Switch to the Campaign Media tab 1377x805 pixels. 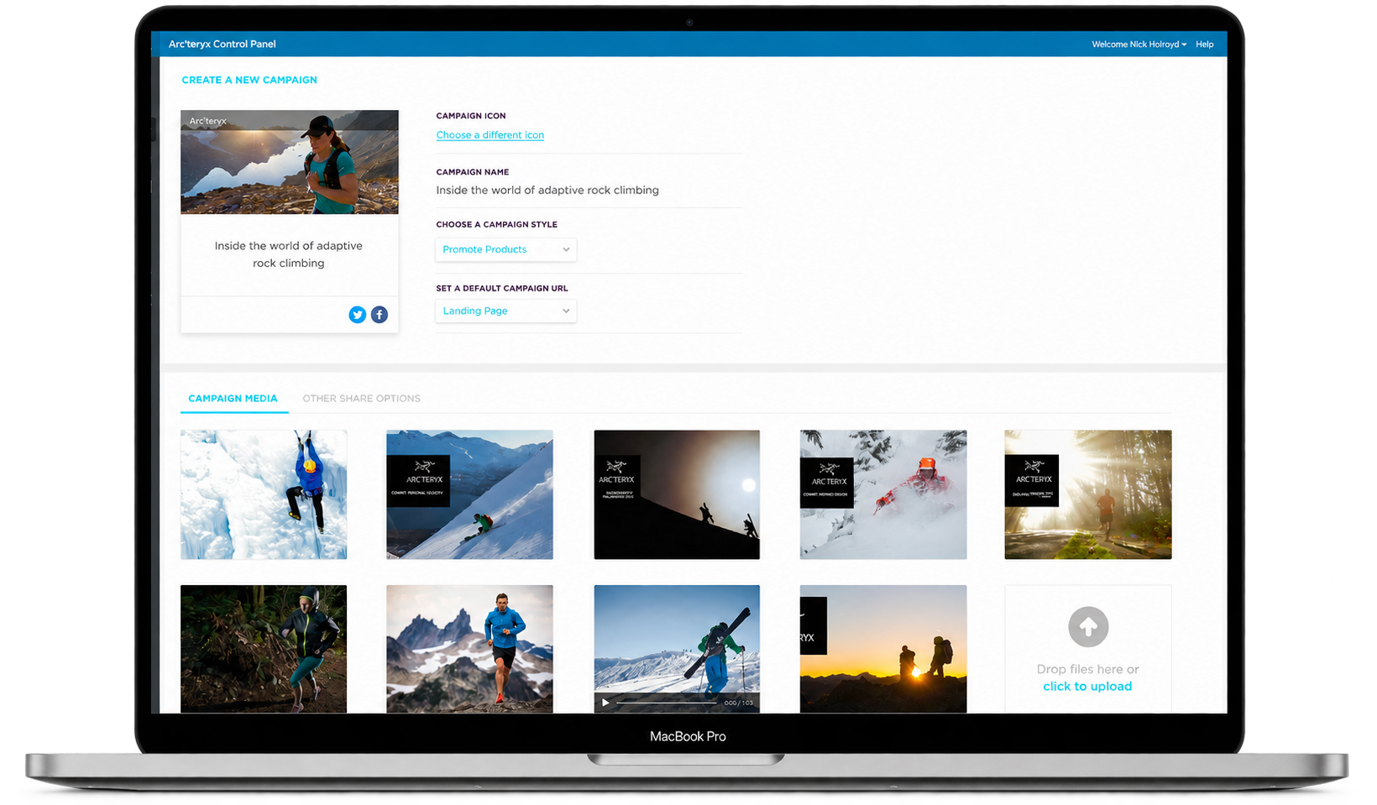click(233, 399)
